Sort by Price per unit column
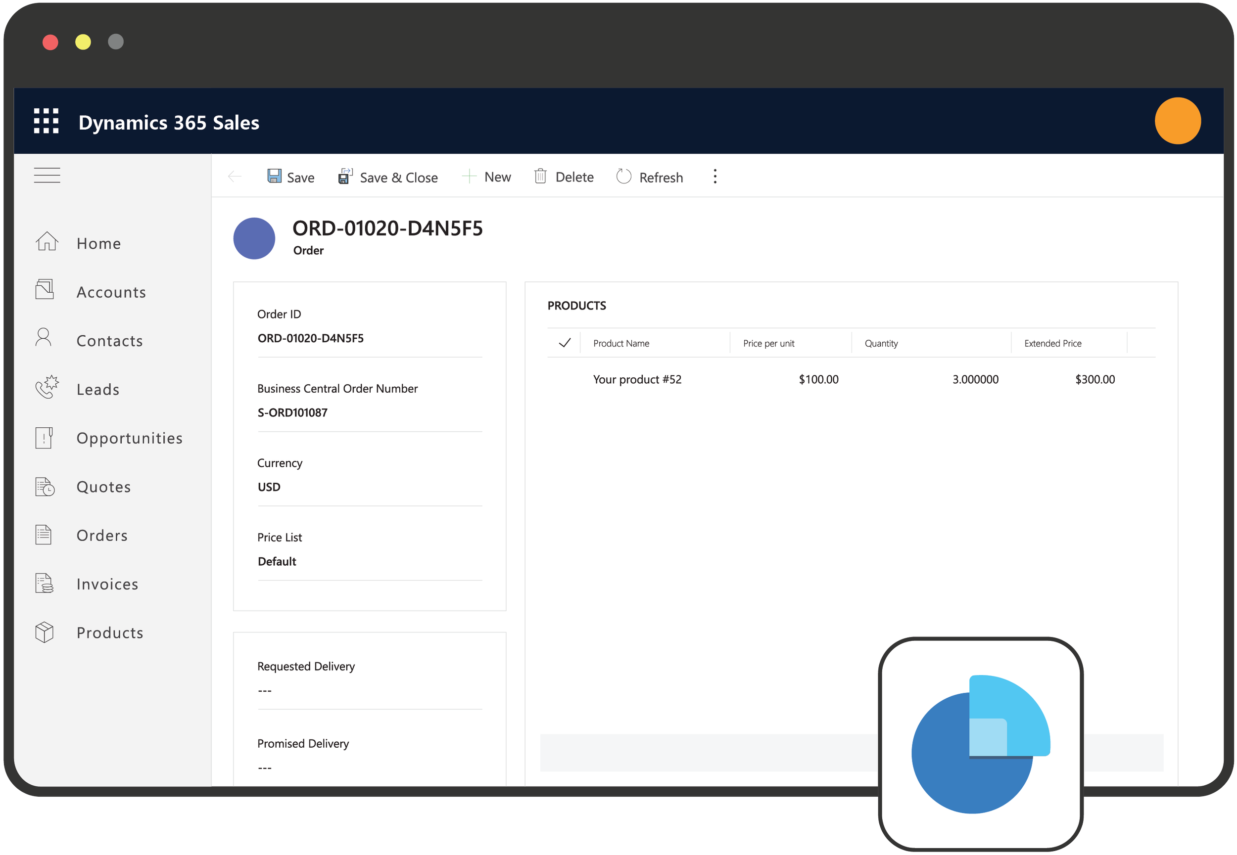The height and width of the screenshot is (855, 1237). click(768, 343)
